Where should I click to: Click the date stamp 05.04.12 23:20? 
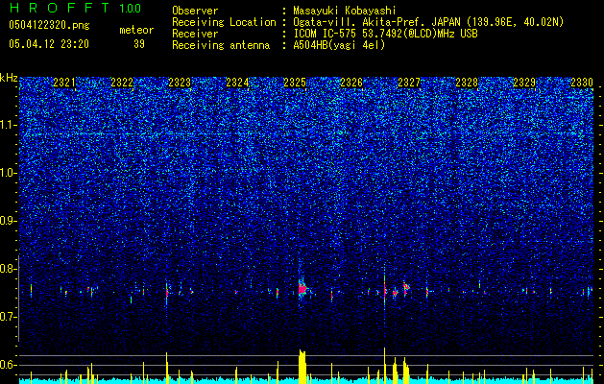click(49, 44)
